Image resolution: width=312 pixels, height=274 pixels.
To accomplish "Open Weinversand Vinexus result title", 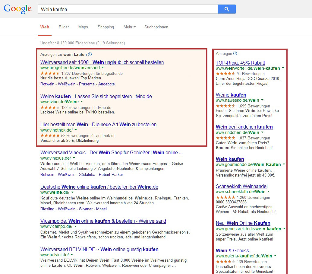I will (112, 152).
